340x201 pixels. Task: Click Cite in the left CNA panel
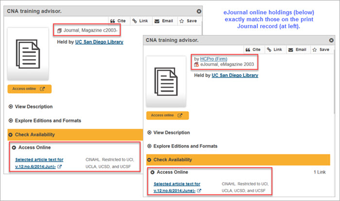pos(118,21)
